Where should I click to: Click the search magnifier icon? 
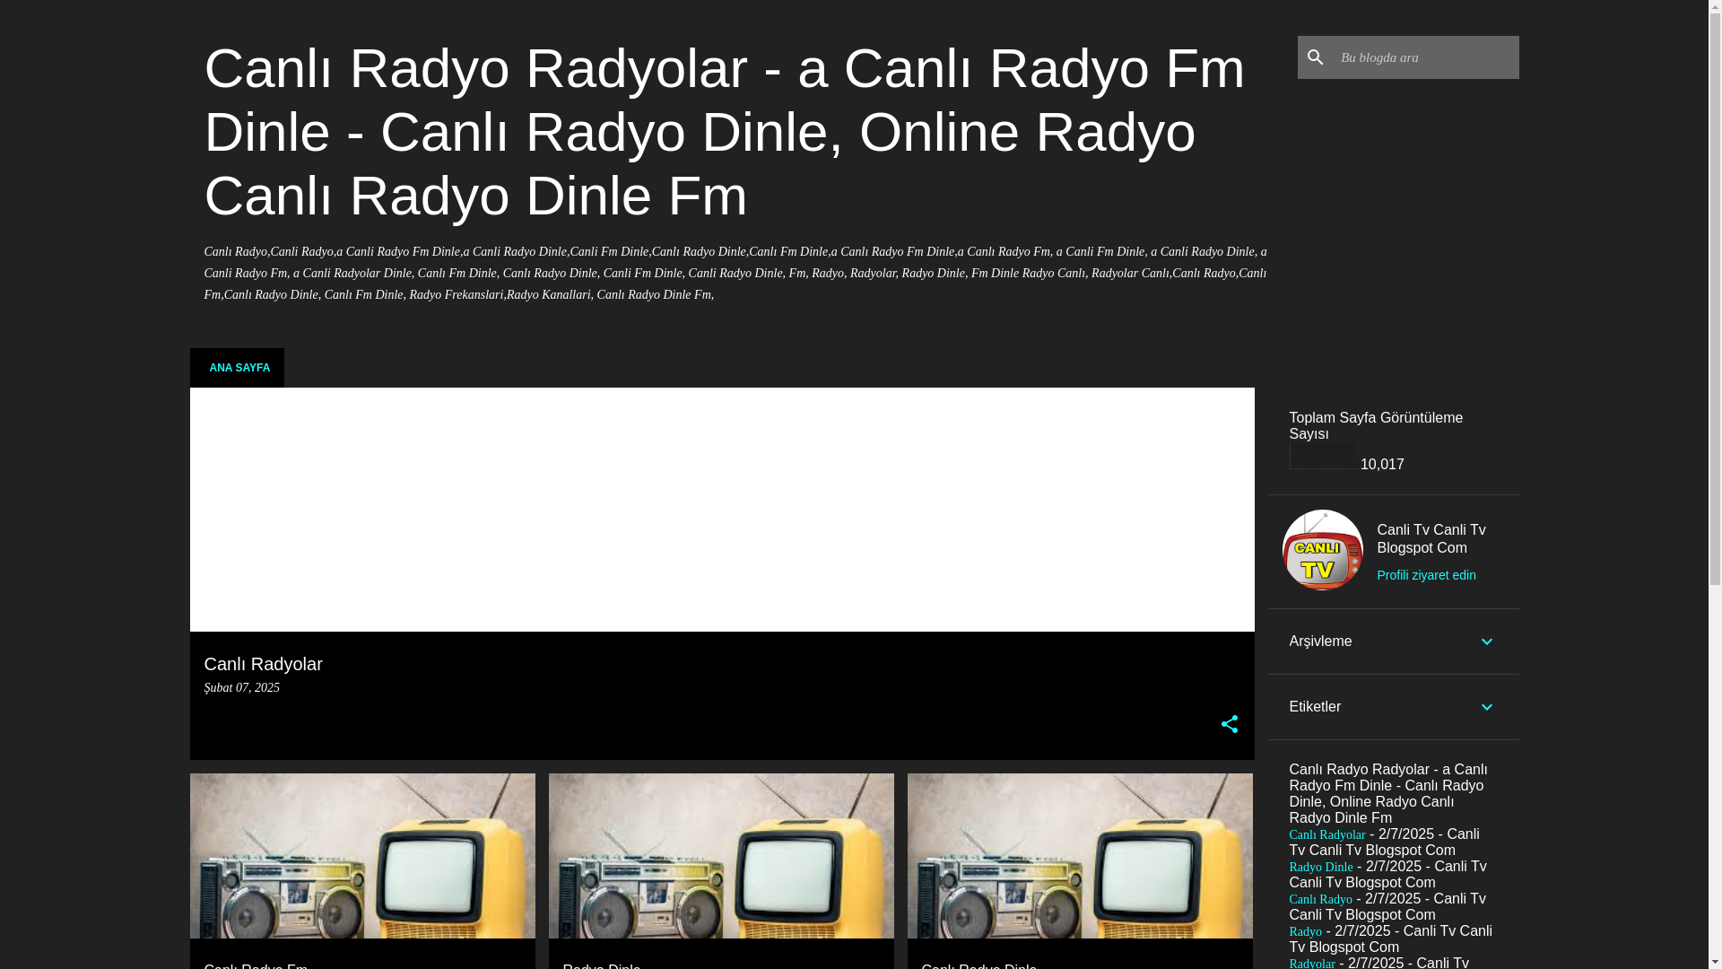[1315, 57]
